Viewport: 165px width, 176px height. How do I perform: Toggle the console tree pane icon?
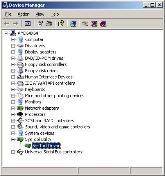click(28, 23)
